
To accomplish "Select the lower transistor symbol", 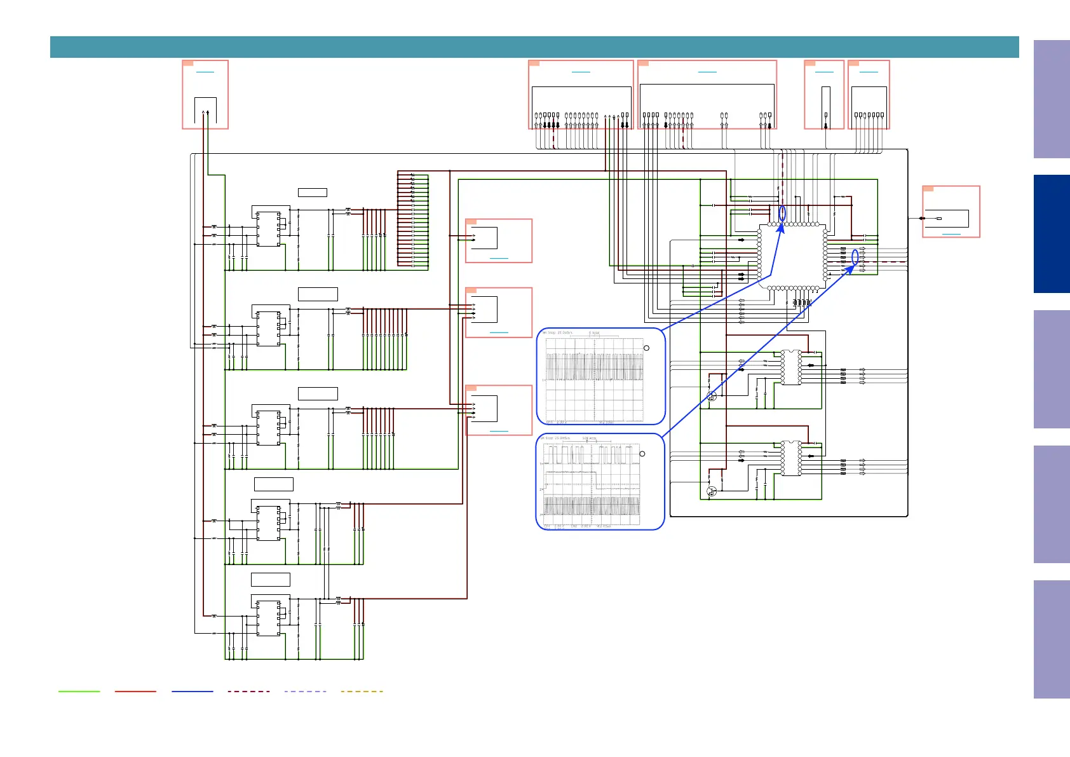I will (x=712, y=491).
